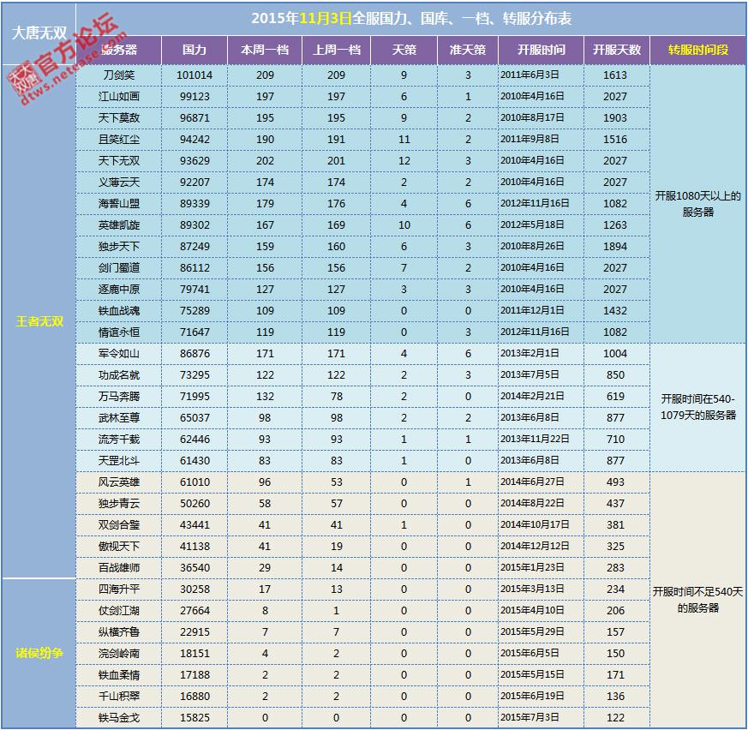The width and height of the screenshot is (748, 730).
Task: Click 国力 value 101014
Action: point(194,75)
